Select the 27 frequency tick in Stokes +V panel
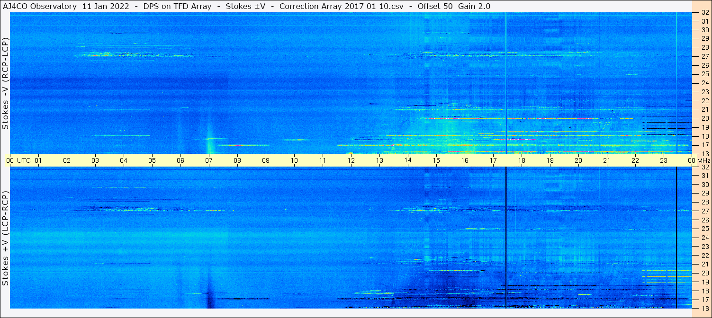Screen dimensions: 712x318 tap(704, 211)
